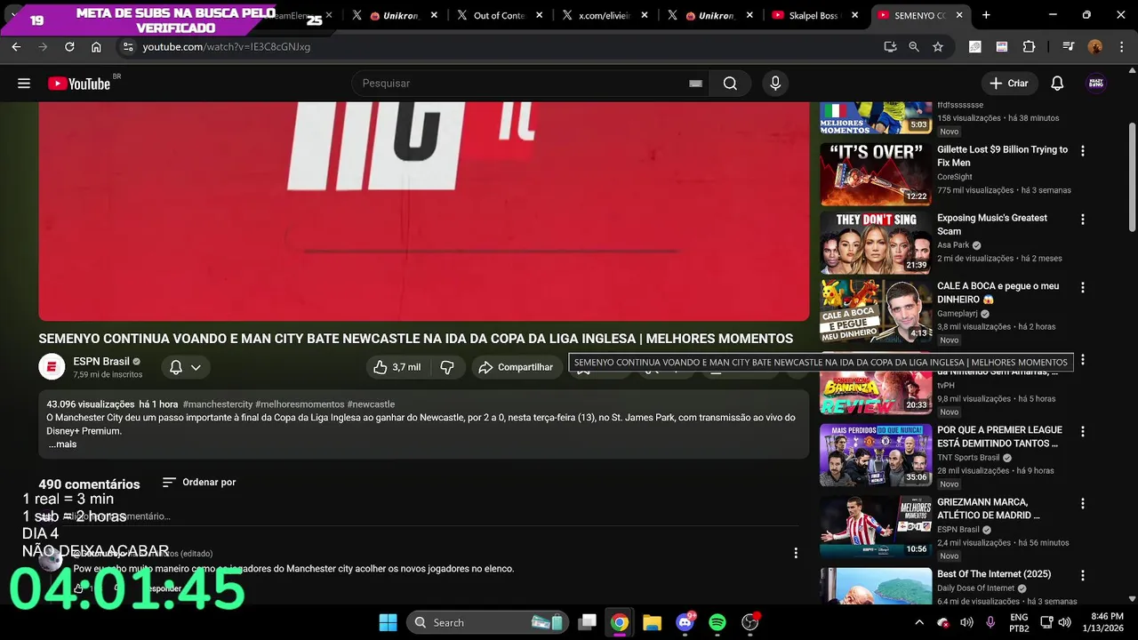Open the Windows Start menu

389,622
